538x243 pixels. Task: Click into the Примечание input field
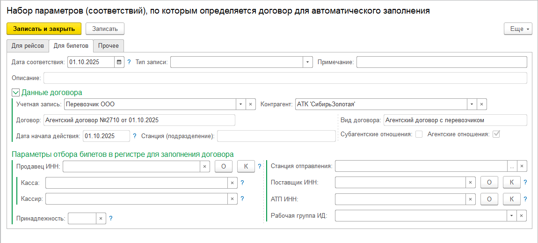[441, 62]
